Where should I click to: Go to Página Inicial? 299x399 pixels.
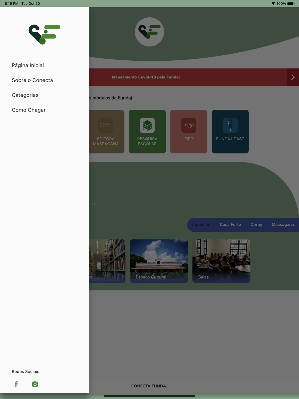28,65
